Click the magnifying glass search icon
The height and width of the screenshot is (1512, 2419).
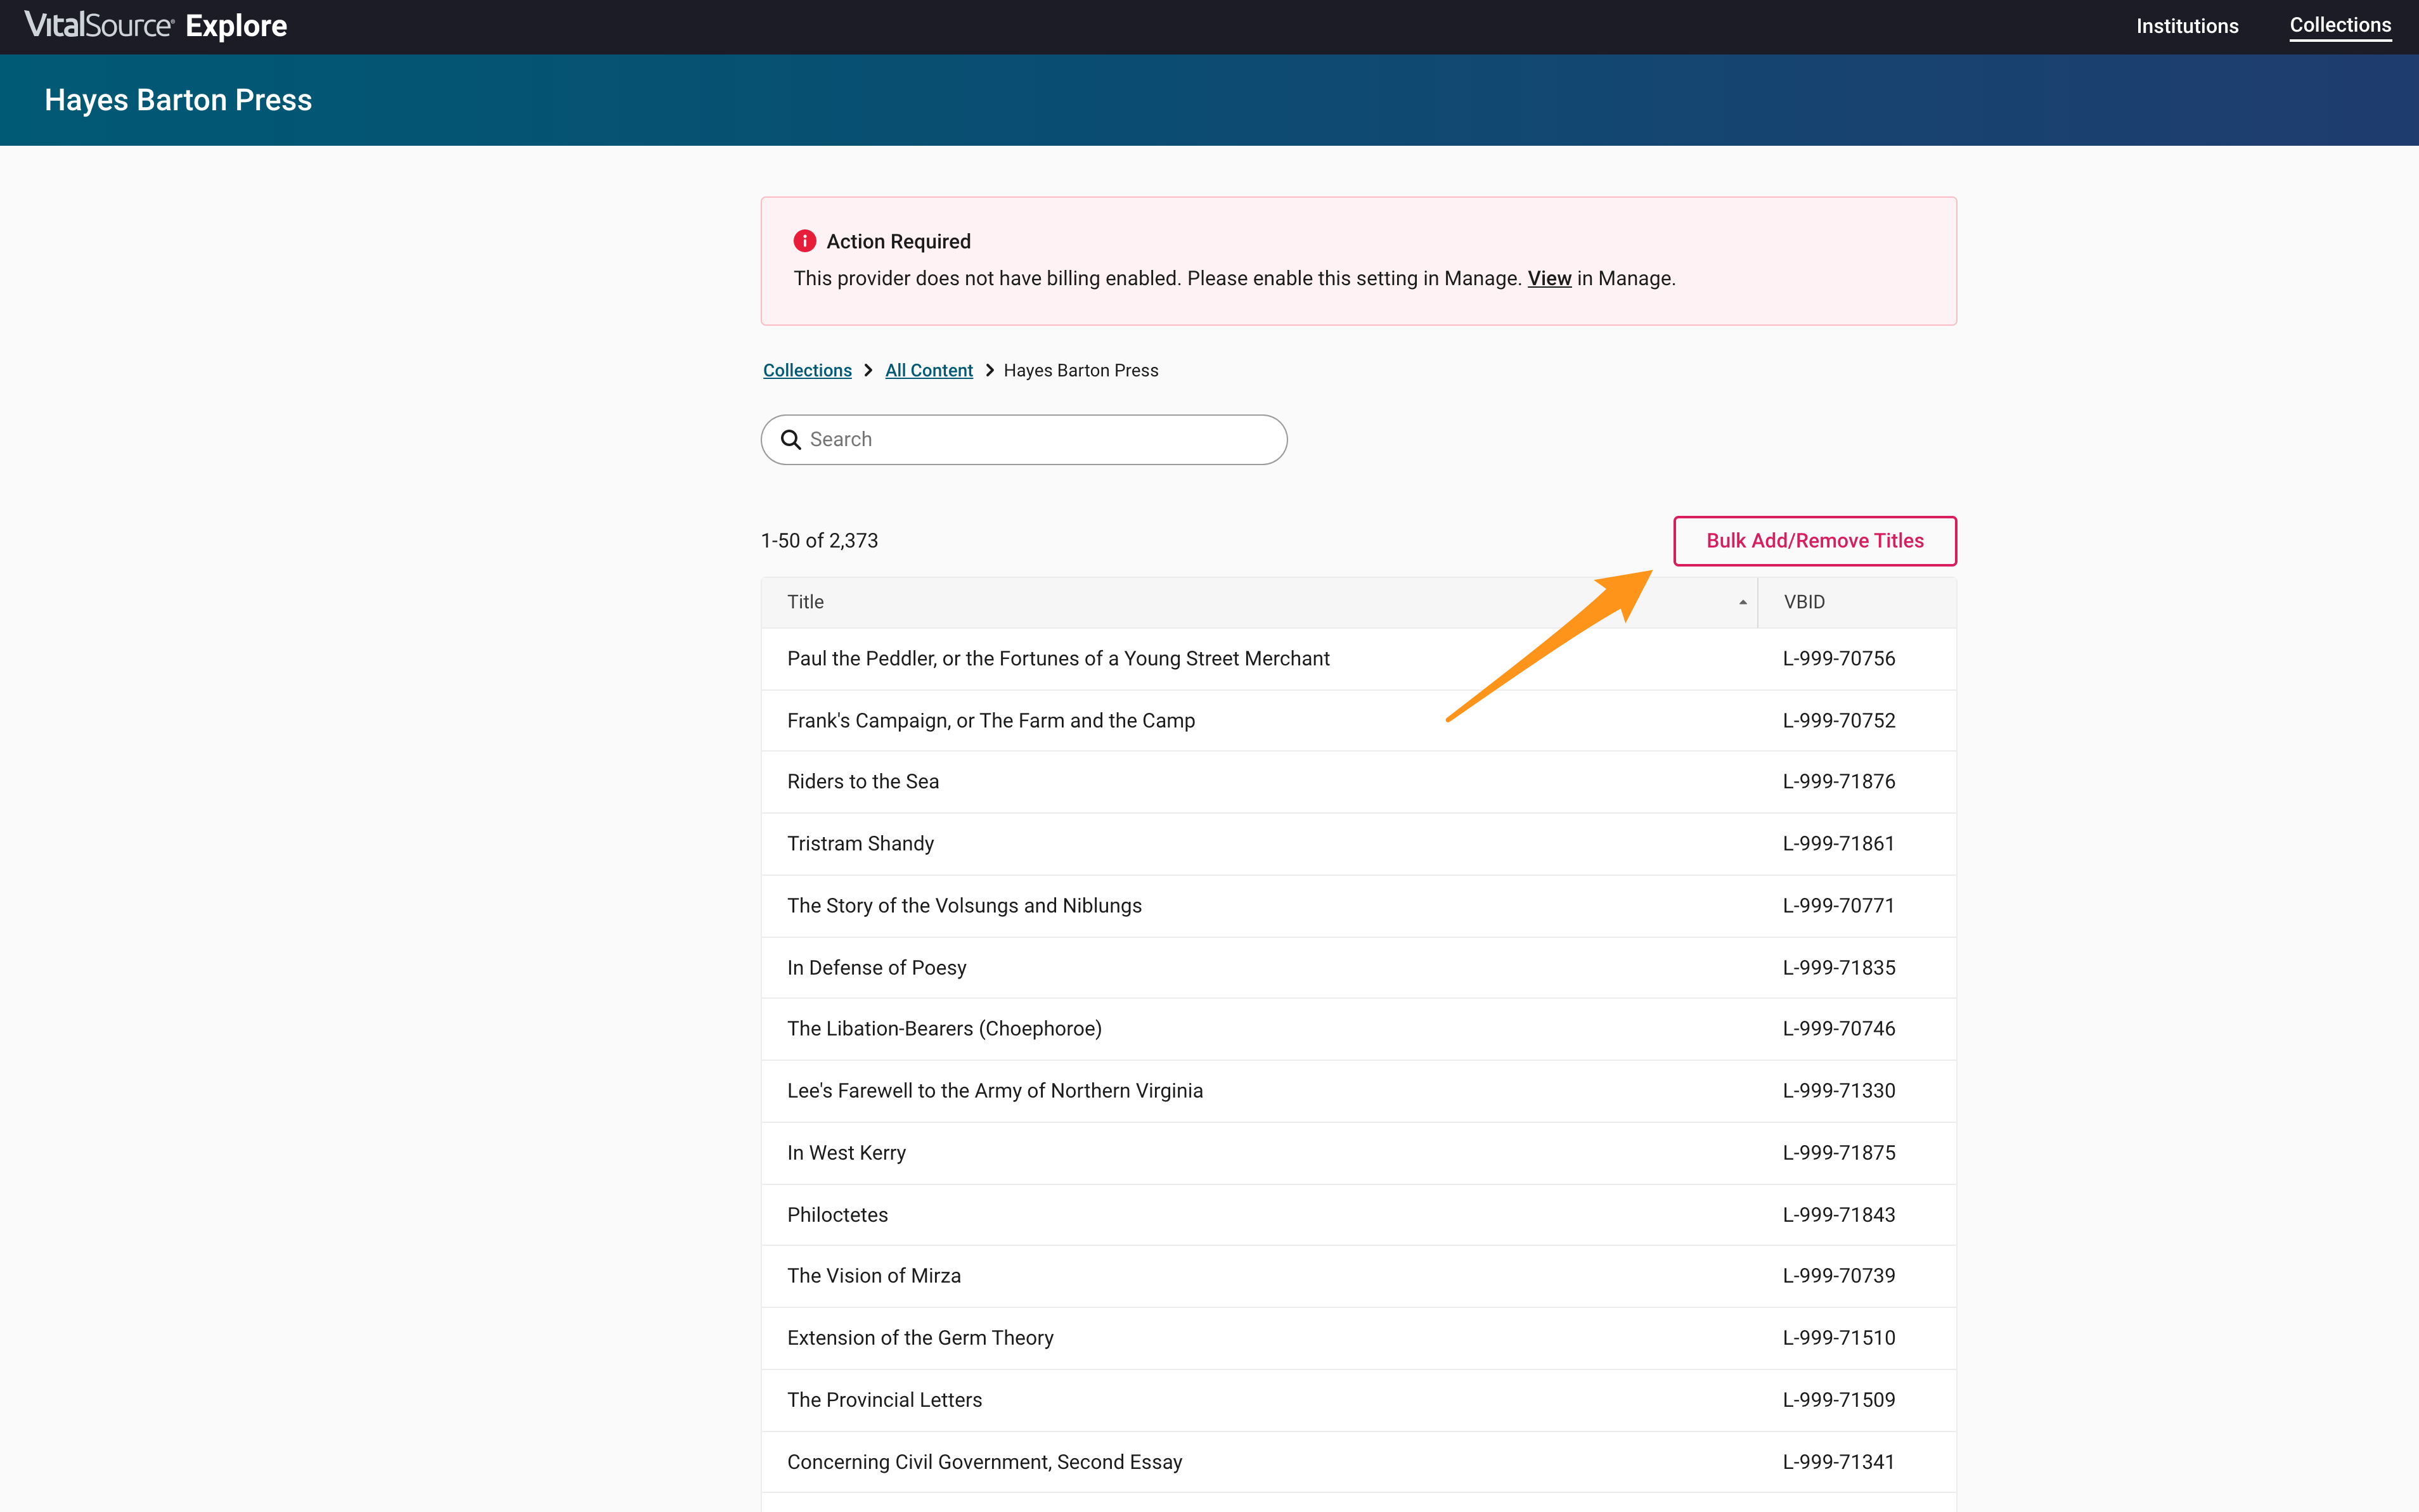pos(790,440)
